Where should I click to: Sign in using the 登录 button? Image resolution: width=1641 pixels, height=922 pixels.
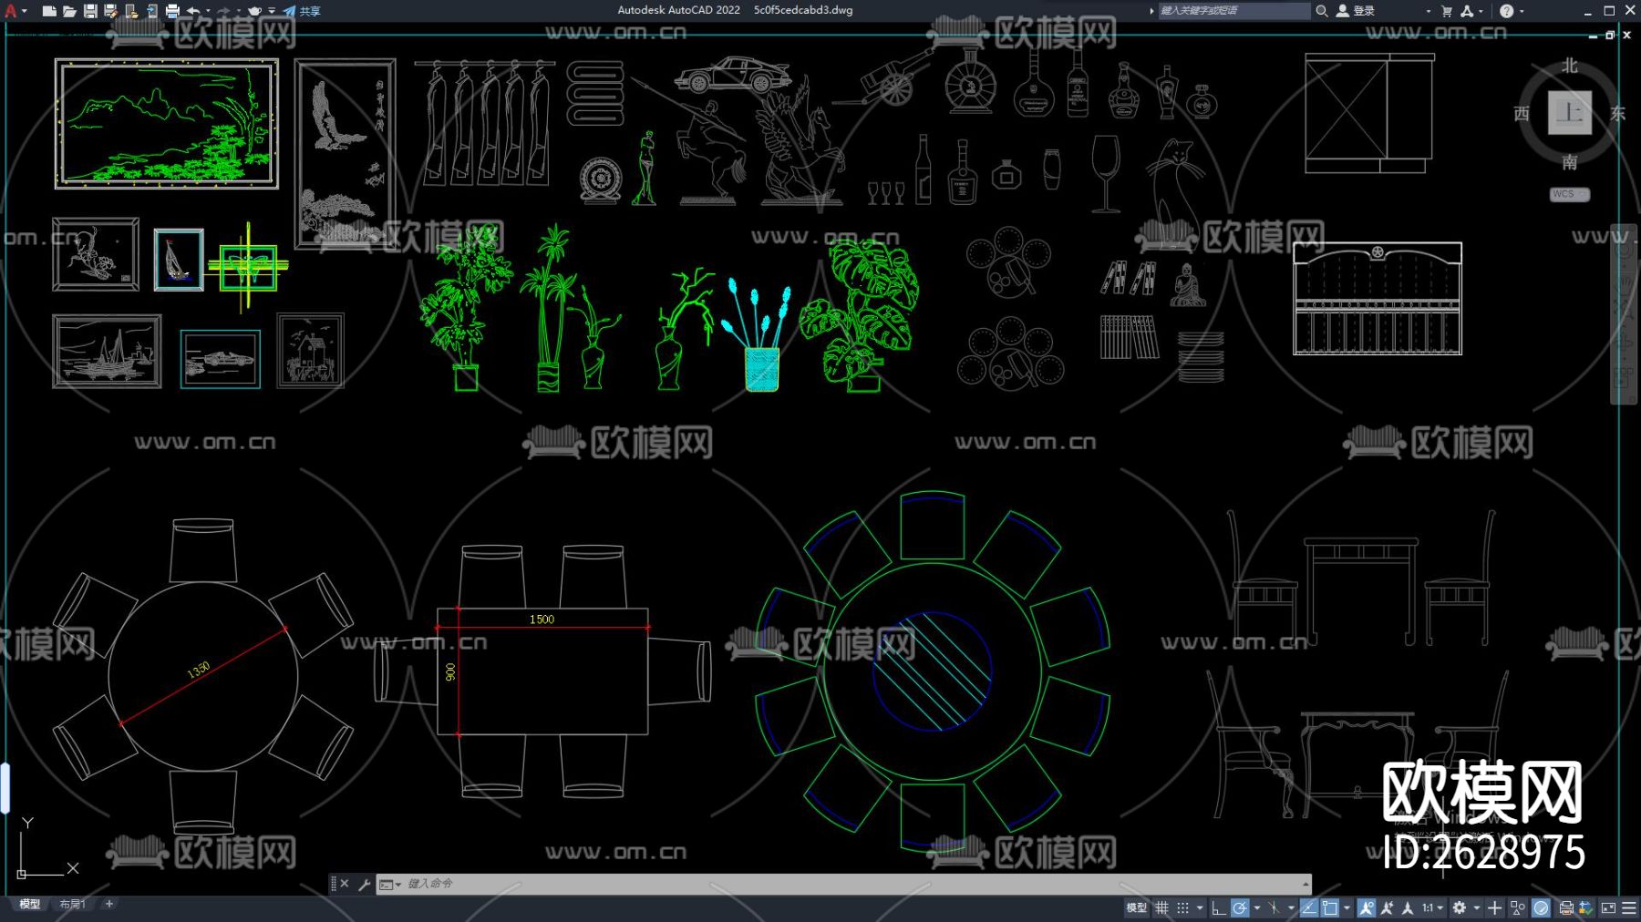1356,11
